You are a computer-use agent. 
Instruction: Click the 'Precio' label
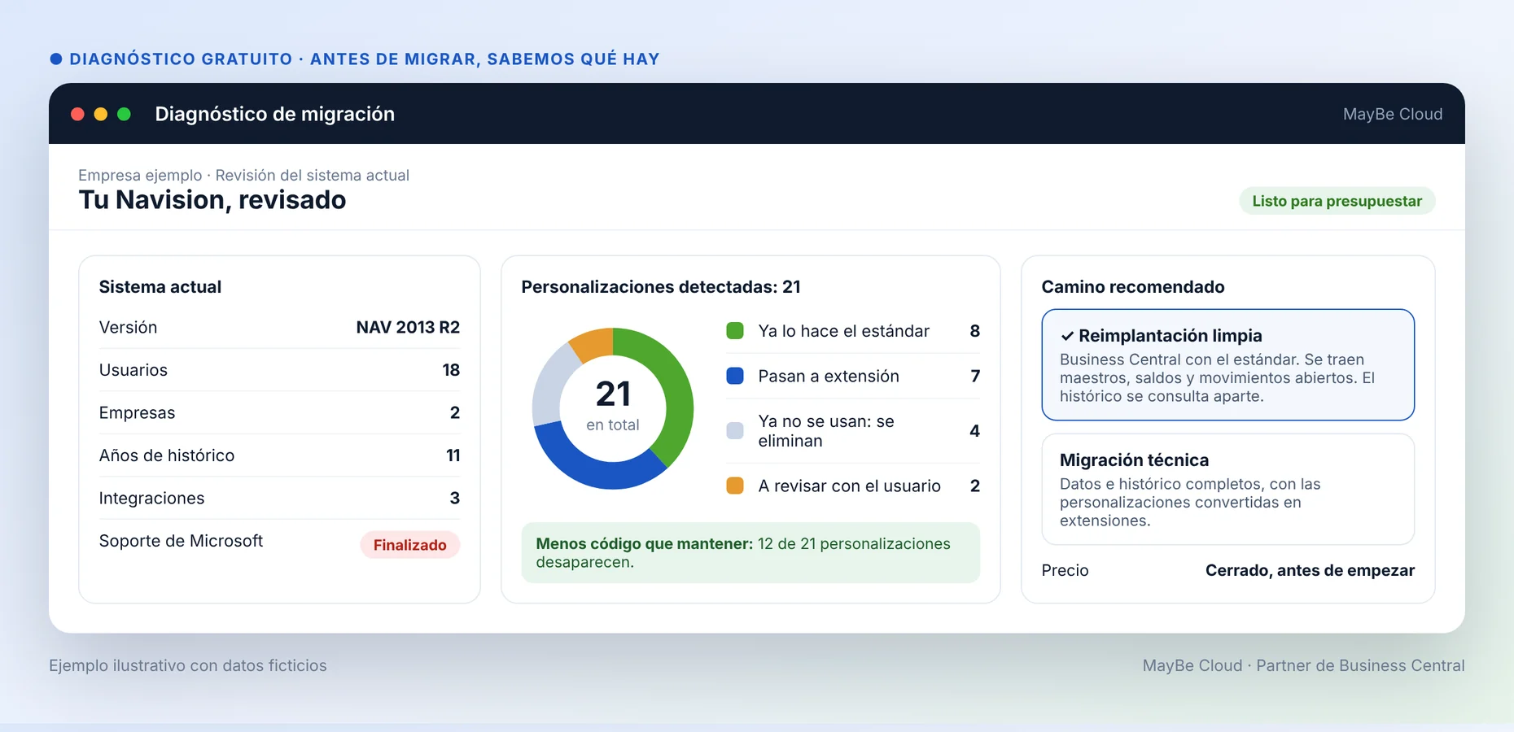1065,570
